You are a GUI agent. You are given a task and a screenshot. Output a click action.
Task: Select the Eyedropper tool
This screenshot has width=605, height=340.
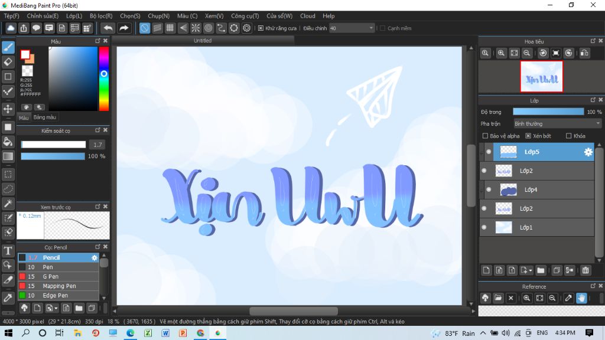click(8, 298)
